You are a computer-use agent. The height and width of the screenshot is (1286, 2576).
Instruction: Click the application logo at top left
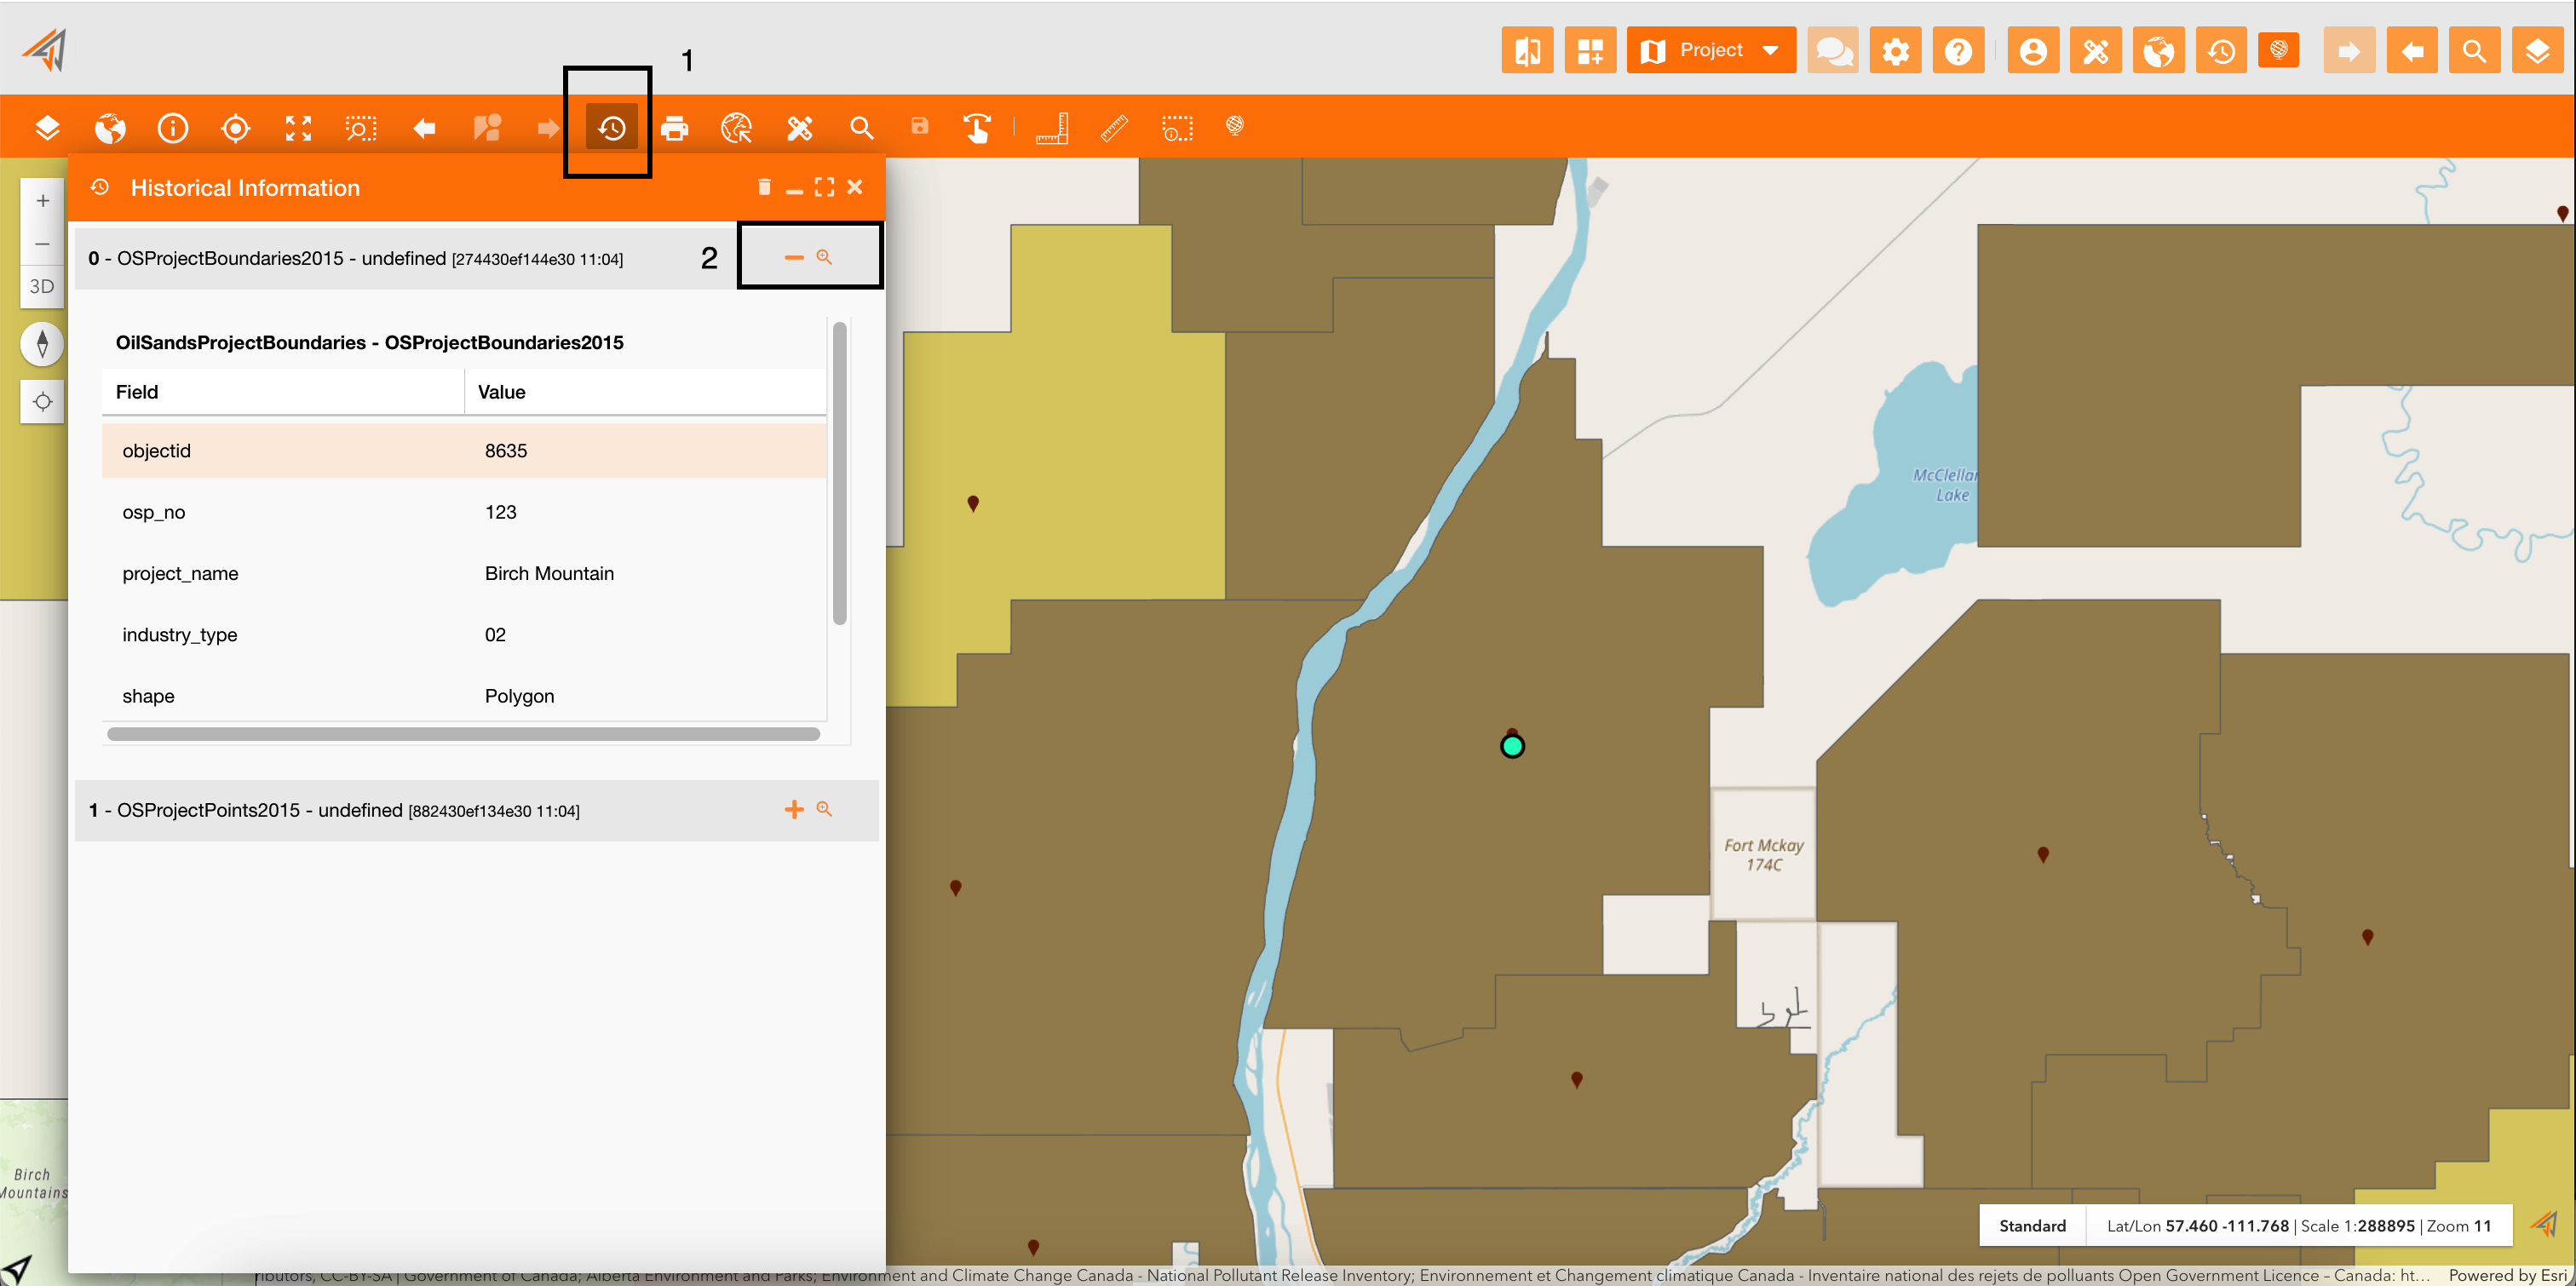(45, 50)
